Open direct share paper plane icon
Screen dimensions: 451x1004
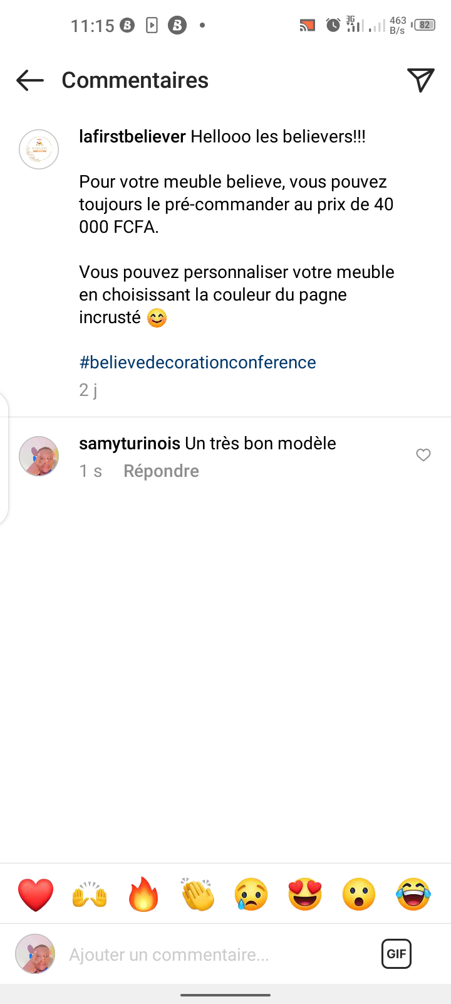point(421,80)
